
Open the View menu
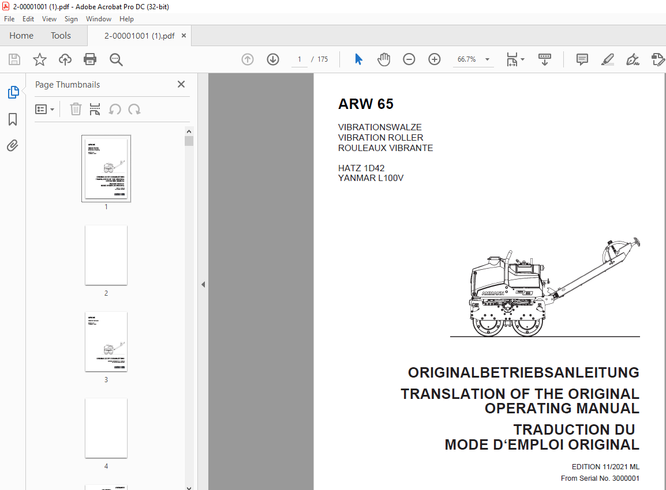click(x=49, y=18)
